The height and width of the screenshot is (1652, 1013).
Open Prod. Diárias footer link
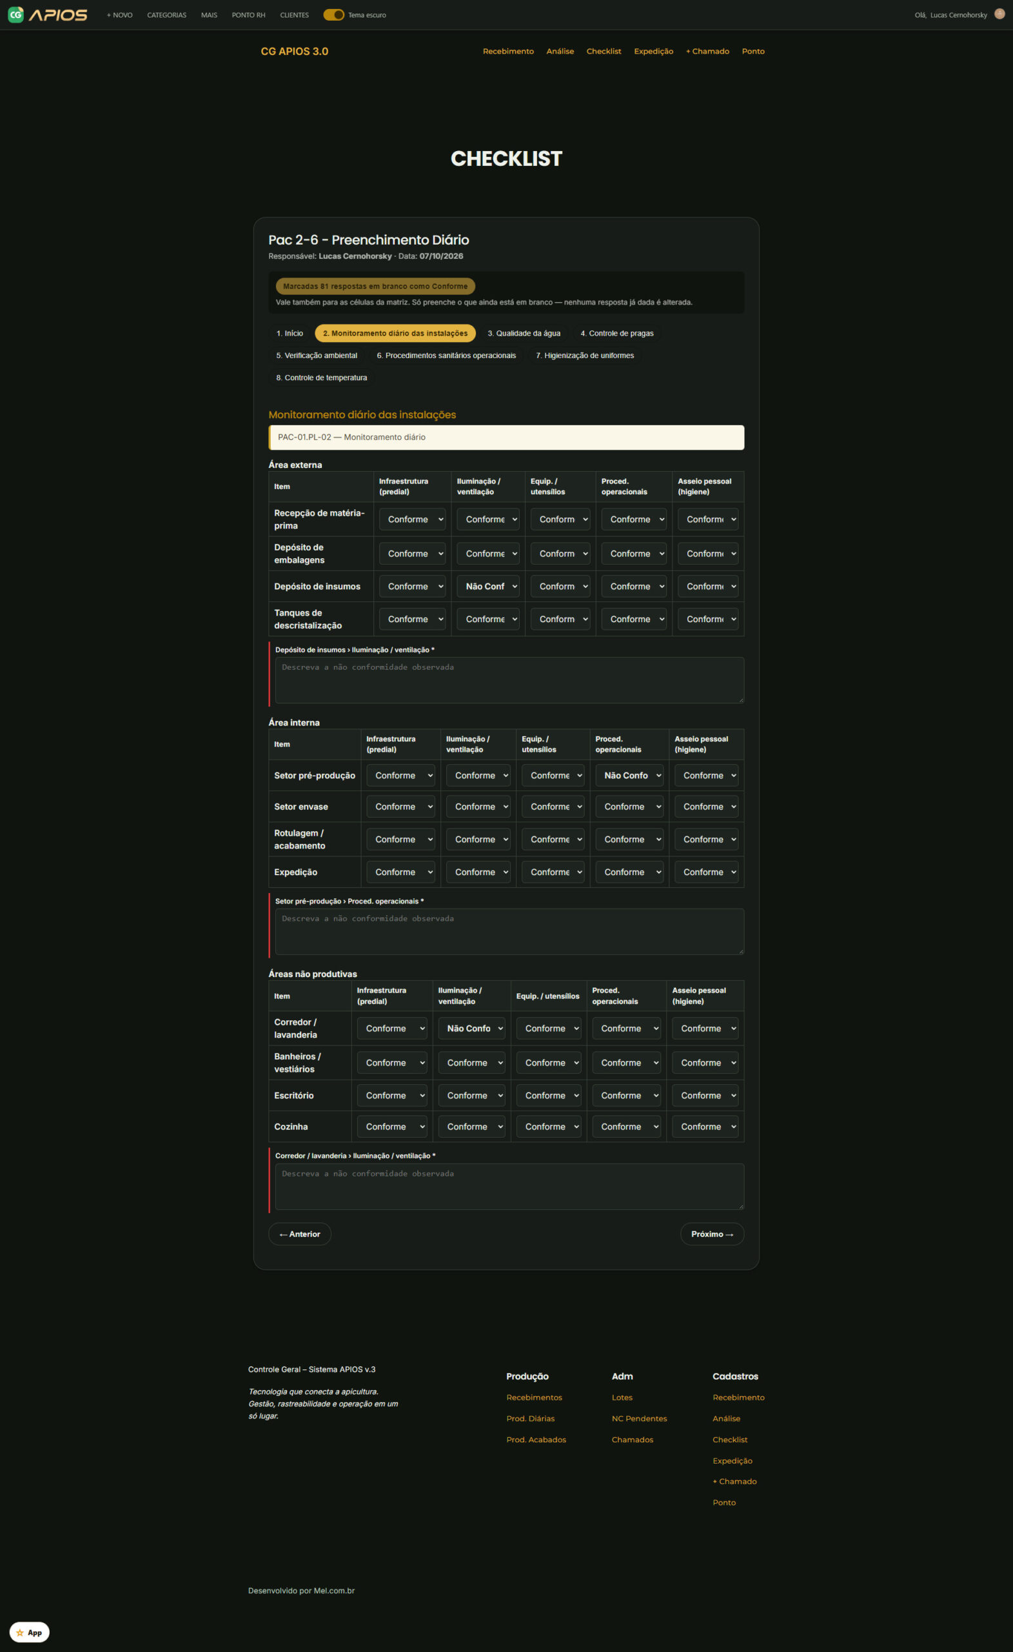tap(531, 1418)
